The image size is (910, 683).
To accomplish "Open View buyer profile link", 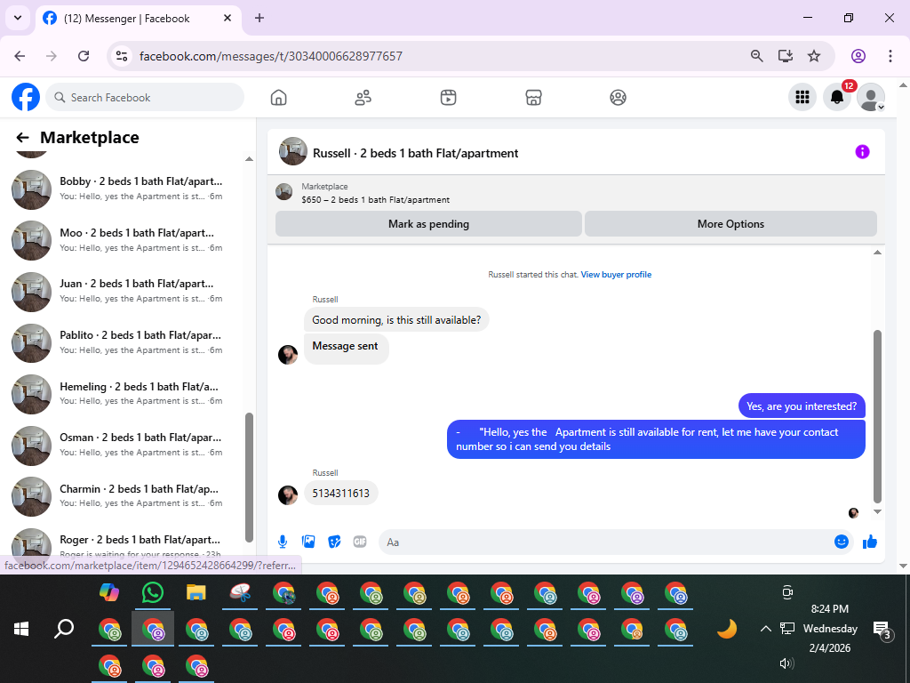I will [x=616, y=275].
